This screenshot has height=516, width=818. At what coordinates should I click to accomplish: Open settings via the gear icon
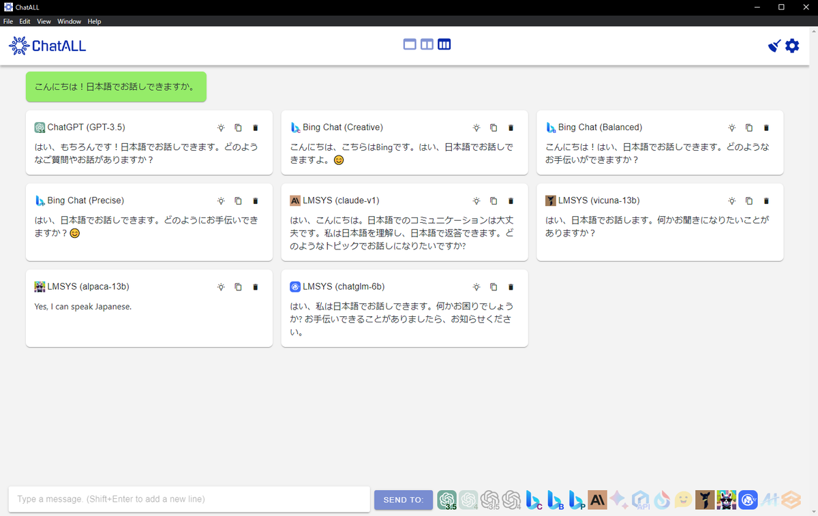pos(792,46)
